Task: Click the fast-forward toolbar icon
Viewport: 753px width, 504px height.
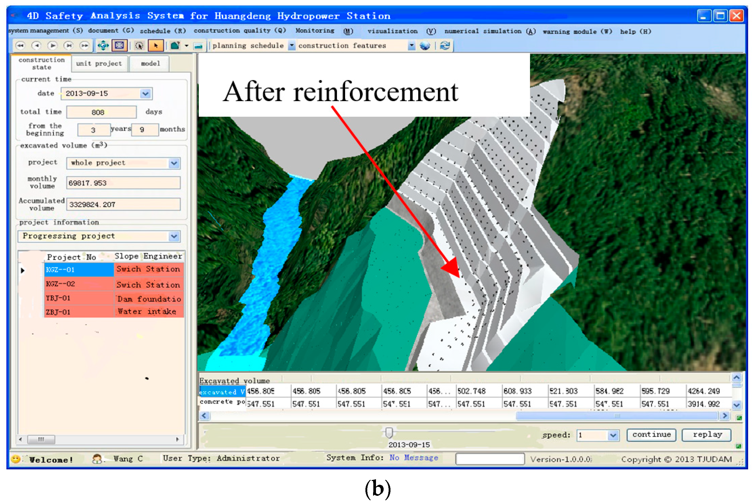Action: tap(84, 46)
